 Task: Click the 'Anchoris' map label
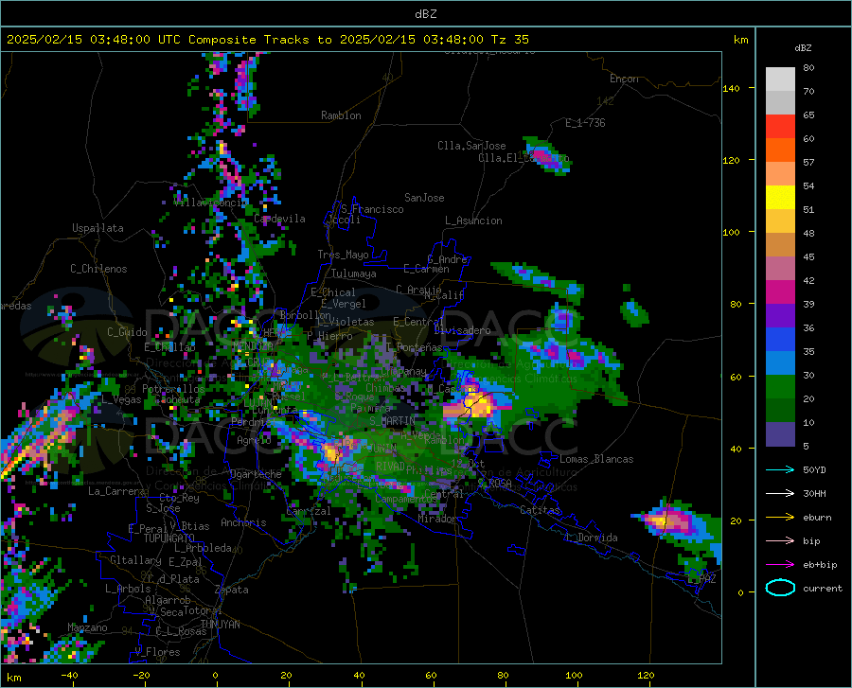coord(243,523)
